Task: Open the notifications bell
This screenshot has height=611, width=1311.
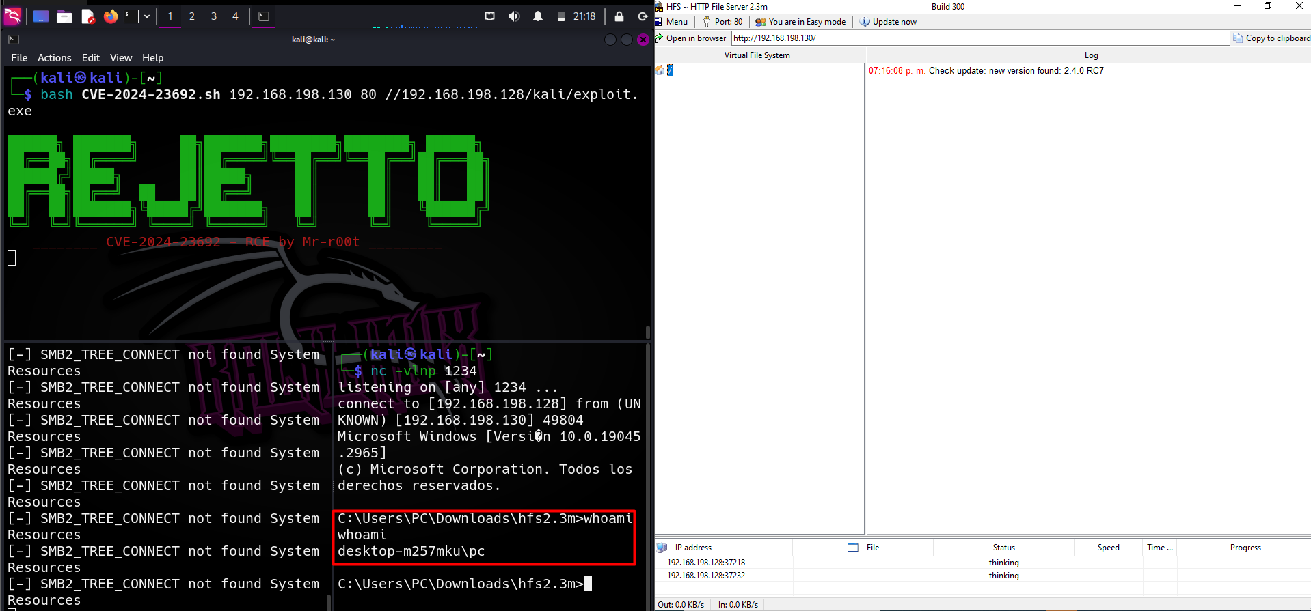Action: (538, 16)
